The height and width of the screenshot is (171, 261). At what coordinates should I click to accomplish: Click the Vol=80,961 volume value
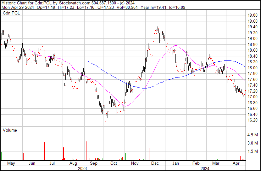(x=127, y=7)
